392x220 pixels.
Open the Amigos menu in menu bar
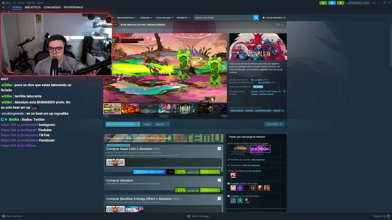21,3
